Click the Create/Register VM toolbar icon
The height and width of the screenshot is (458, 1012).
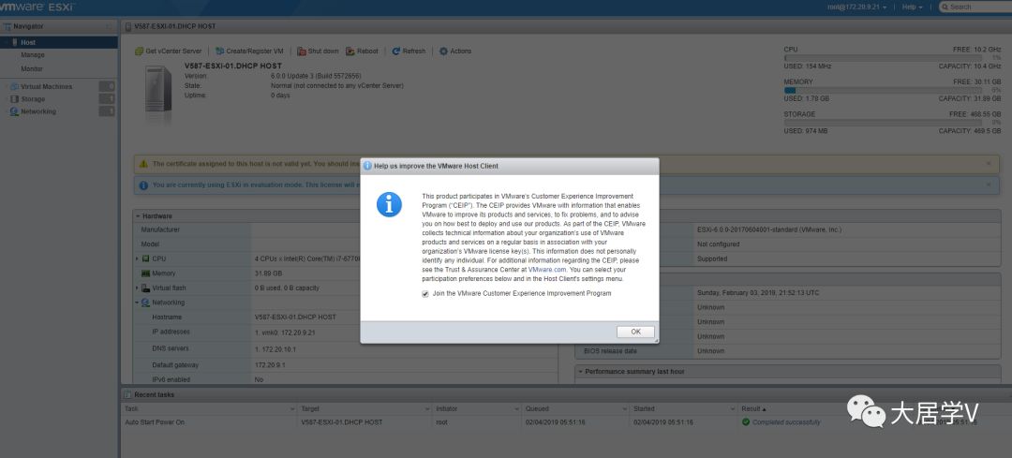(219, 51)
